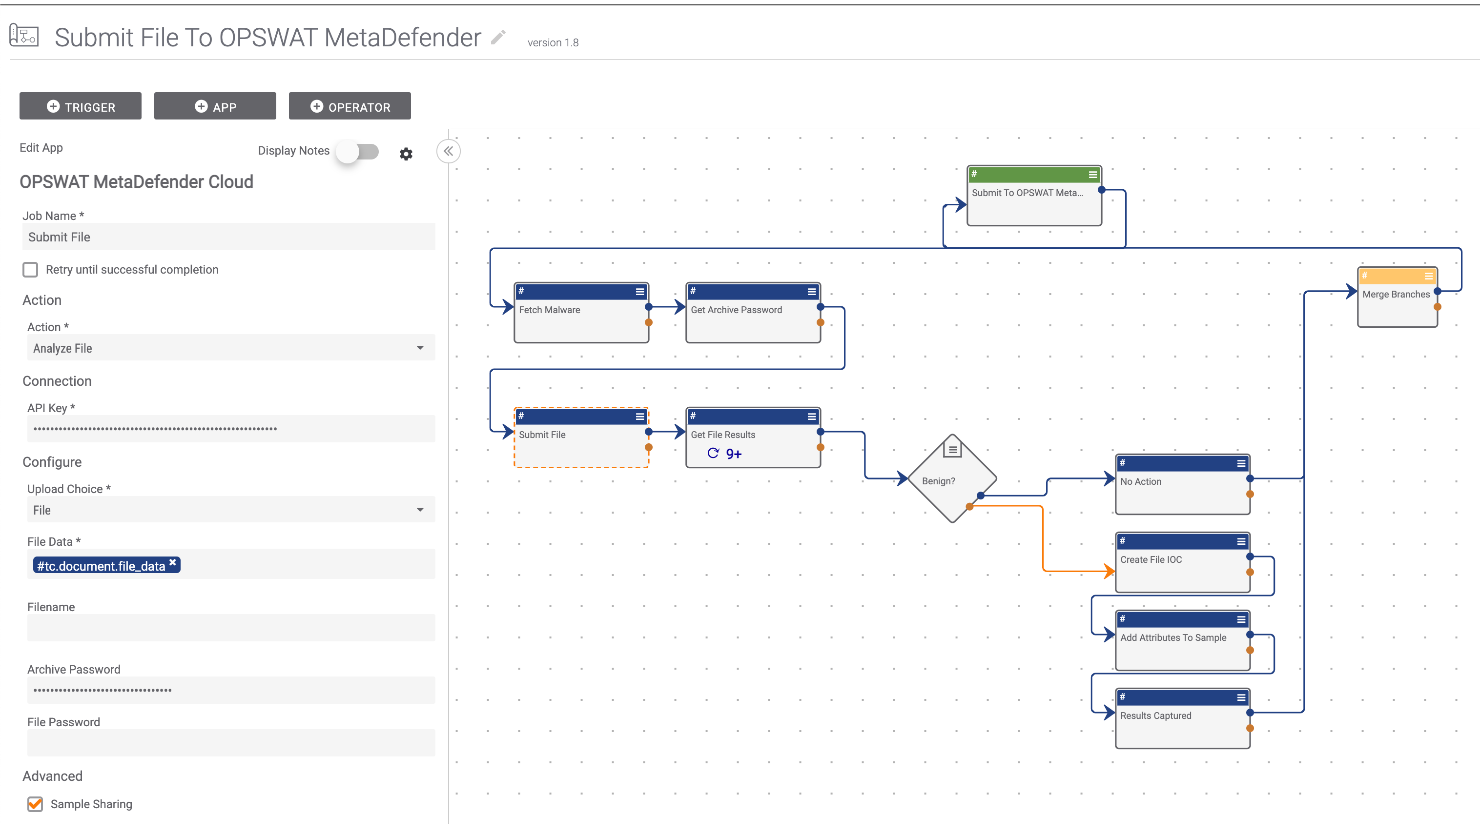This screenshot has height=835, width=1480.
Task: Select the Get Archive Password node
Action: click(753, 313)
